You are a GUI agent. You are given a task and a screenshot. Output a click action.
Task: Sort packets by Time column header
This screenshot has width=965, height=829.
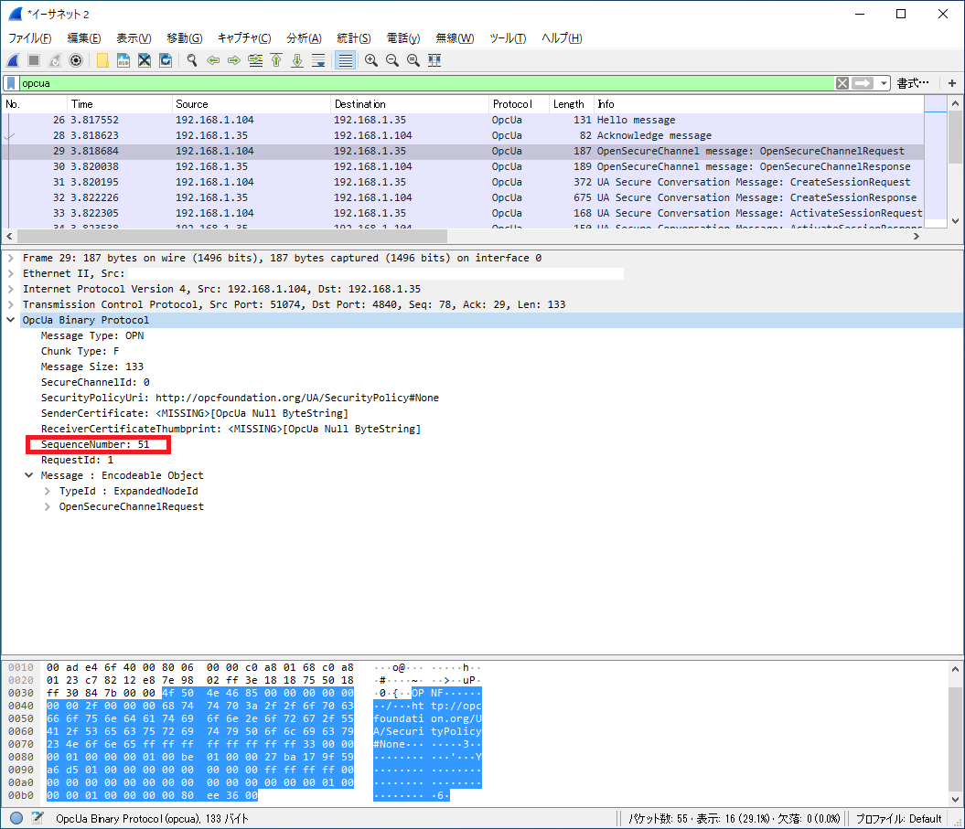(119, 104)
